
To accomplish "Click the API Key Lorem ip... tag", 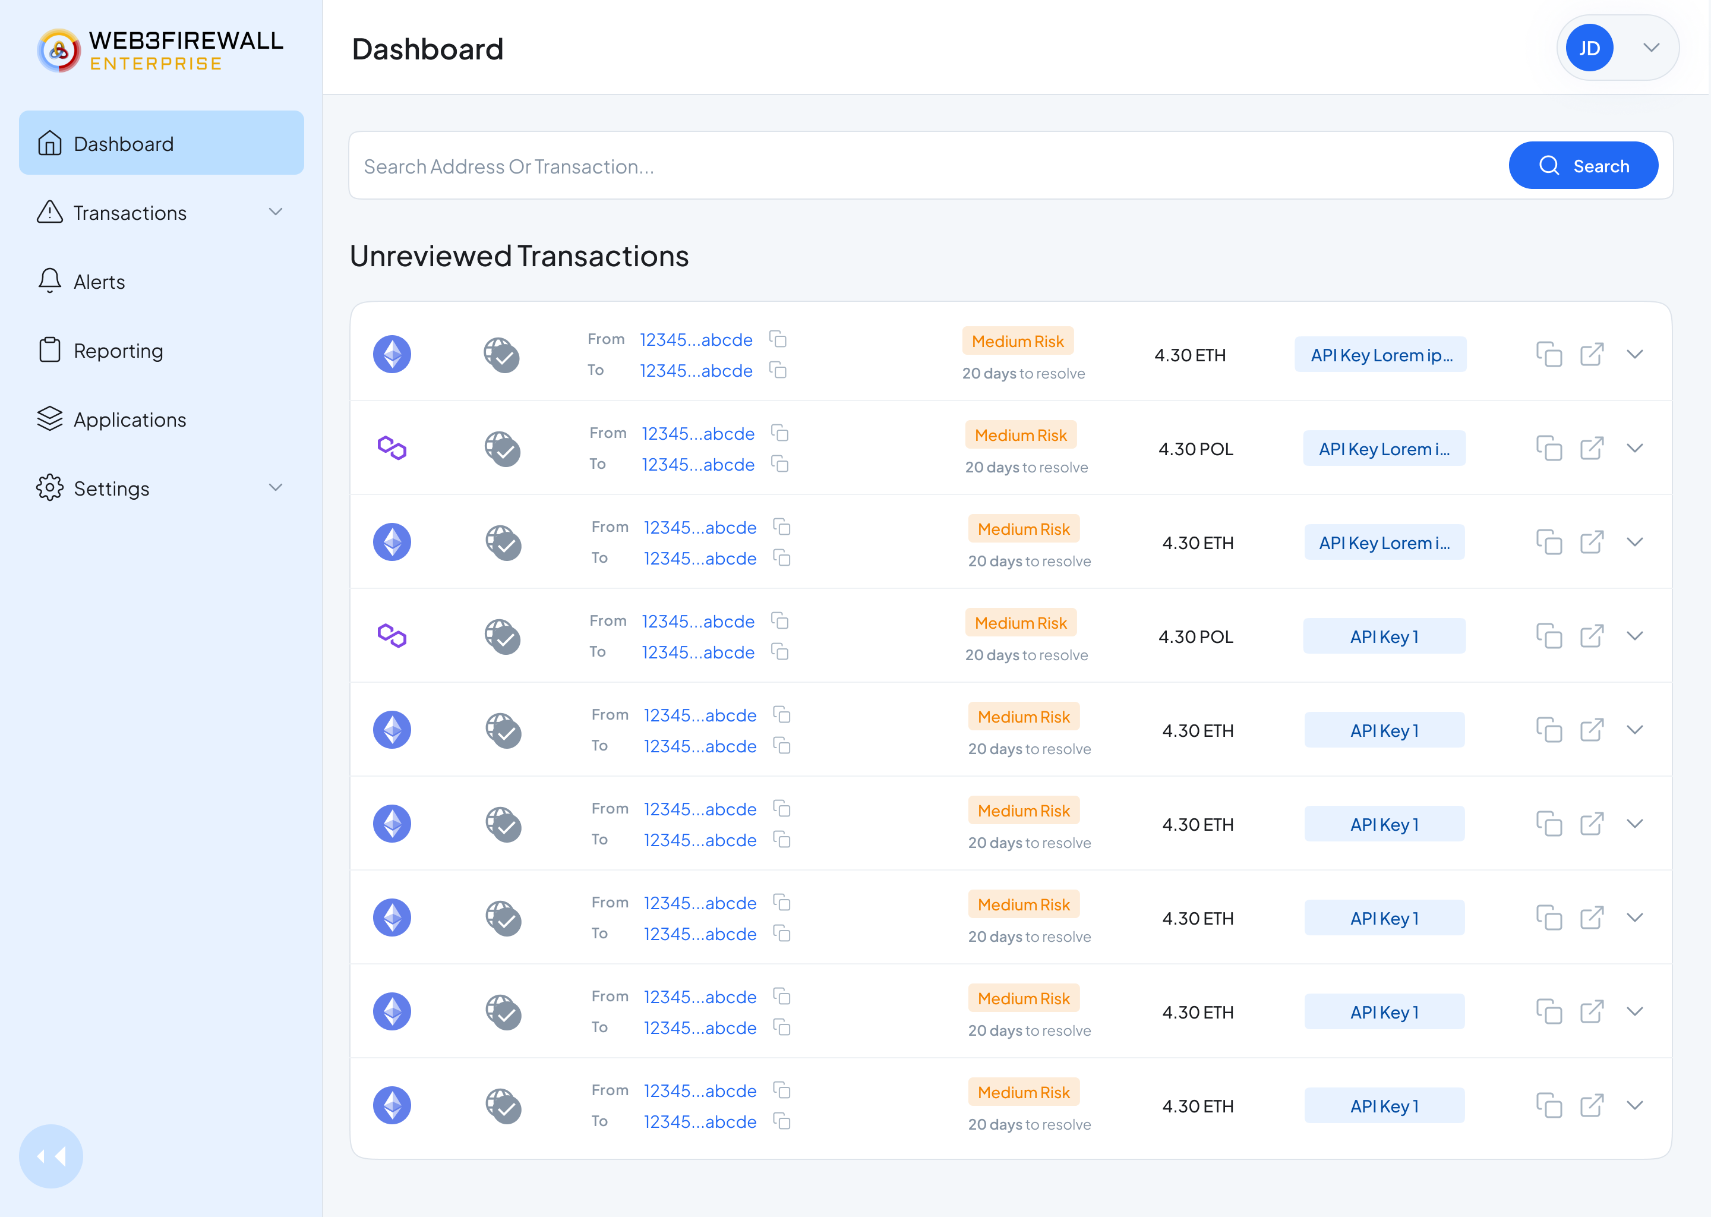I will tap(1381, 354).
